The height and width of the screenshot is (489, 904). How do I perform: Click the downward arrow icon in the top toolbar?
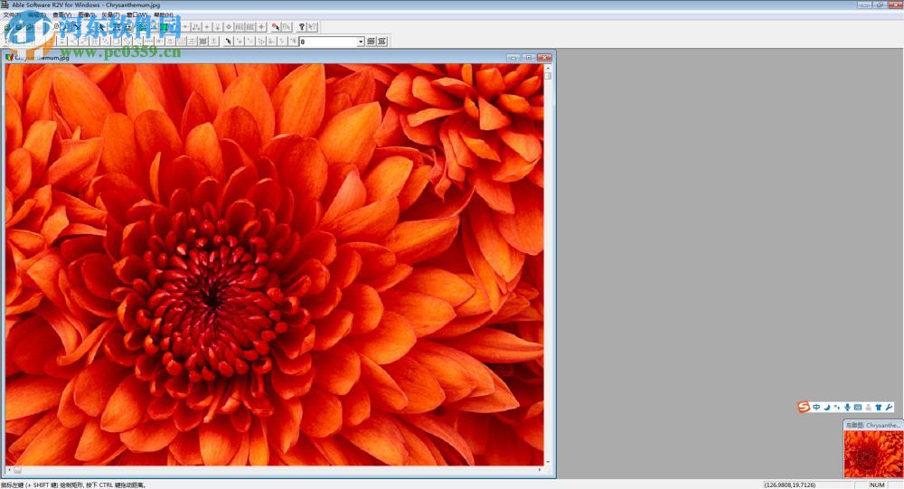218,27
